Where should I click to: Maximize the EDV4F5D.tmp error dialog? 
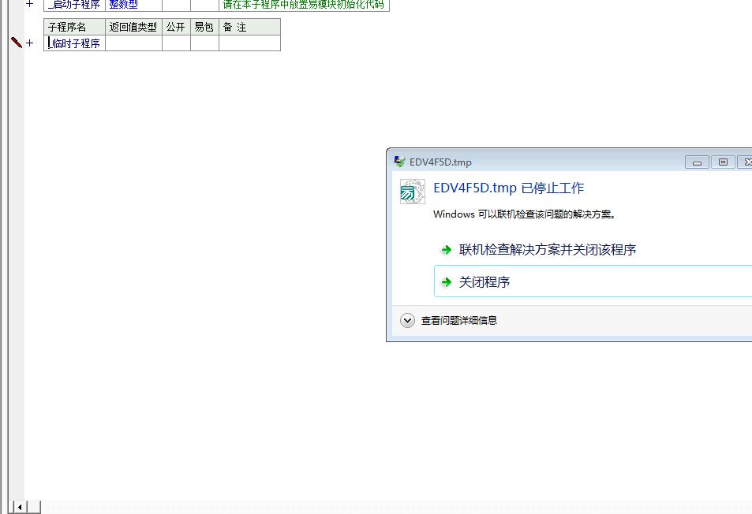coord(722,162)
